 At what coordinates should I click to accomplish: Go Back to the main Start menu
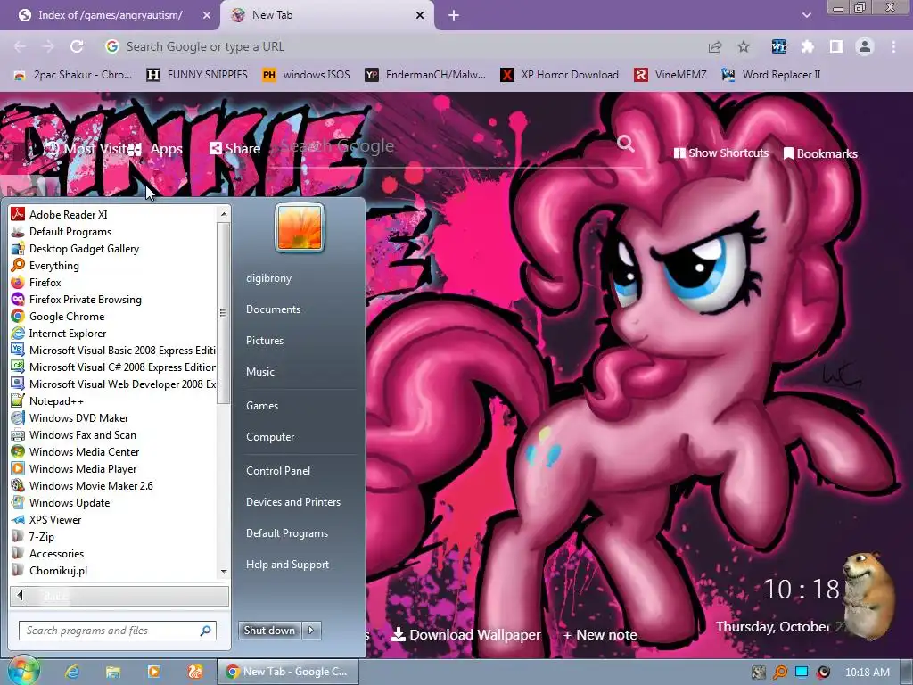(x=119, y=596)
